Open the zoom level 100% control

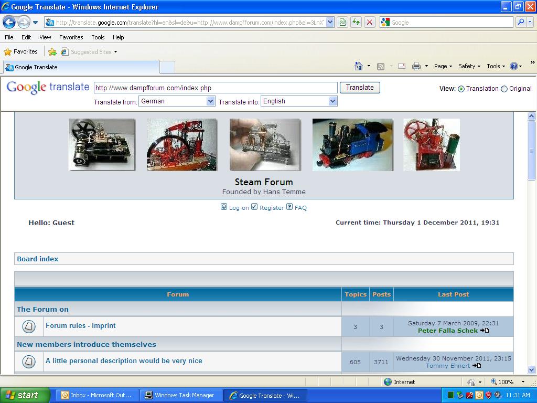click(508, 382)
